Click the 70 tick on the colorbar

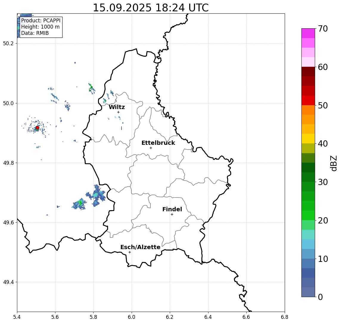coord(323,29)
